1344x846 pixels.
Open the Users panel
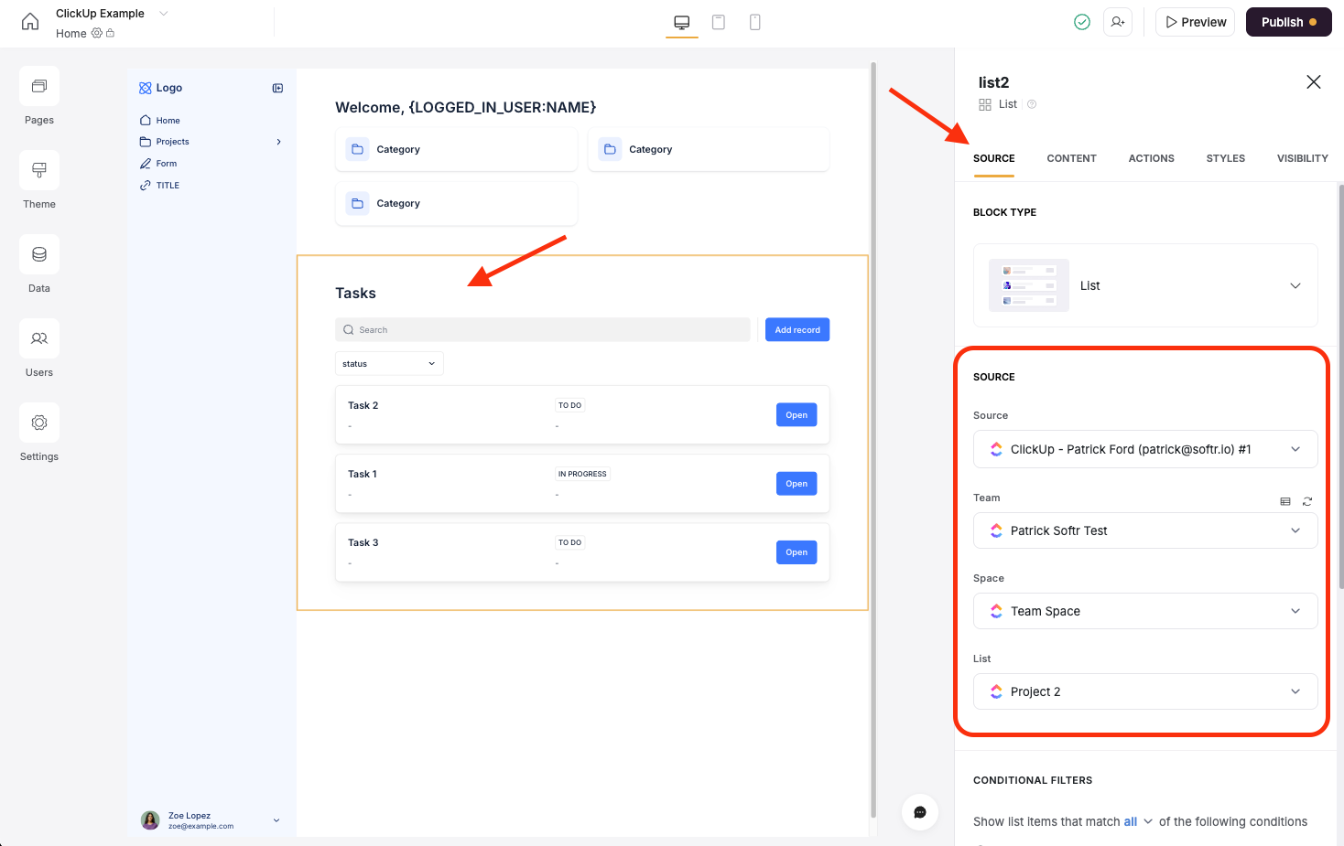click(x=38, y=348)
